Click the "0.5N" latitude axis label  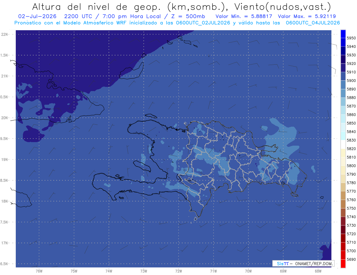click(x=4, y=97)
